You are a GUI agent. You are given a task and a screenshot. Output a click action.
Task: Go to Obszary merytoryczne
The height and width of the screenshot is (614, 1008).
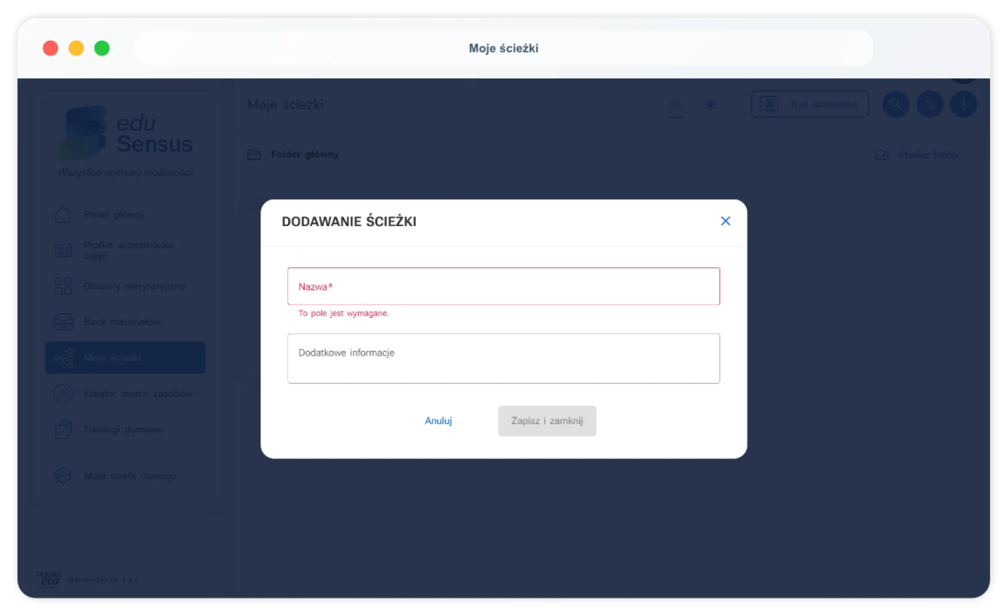point(134,286)
